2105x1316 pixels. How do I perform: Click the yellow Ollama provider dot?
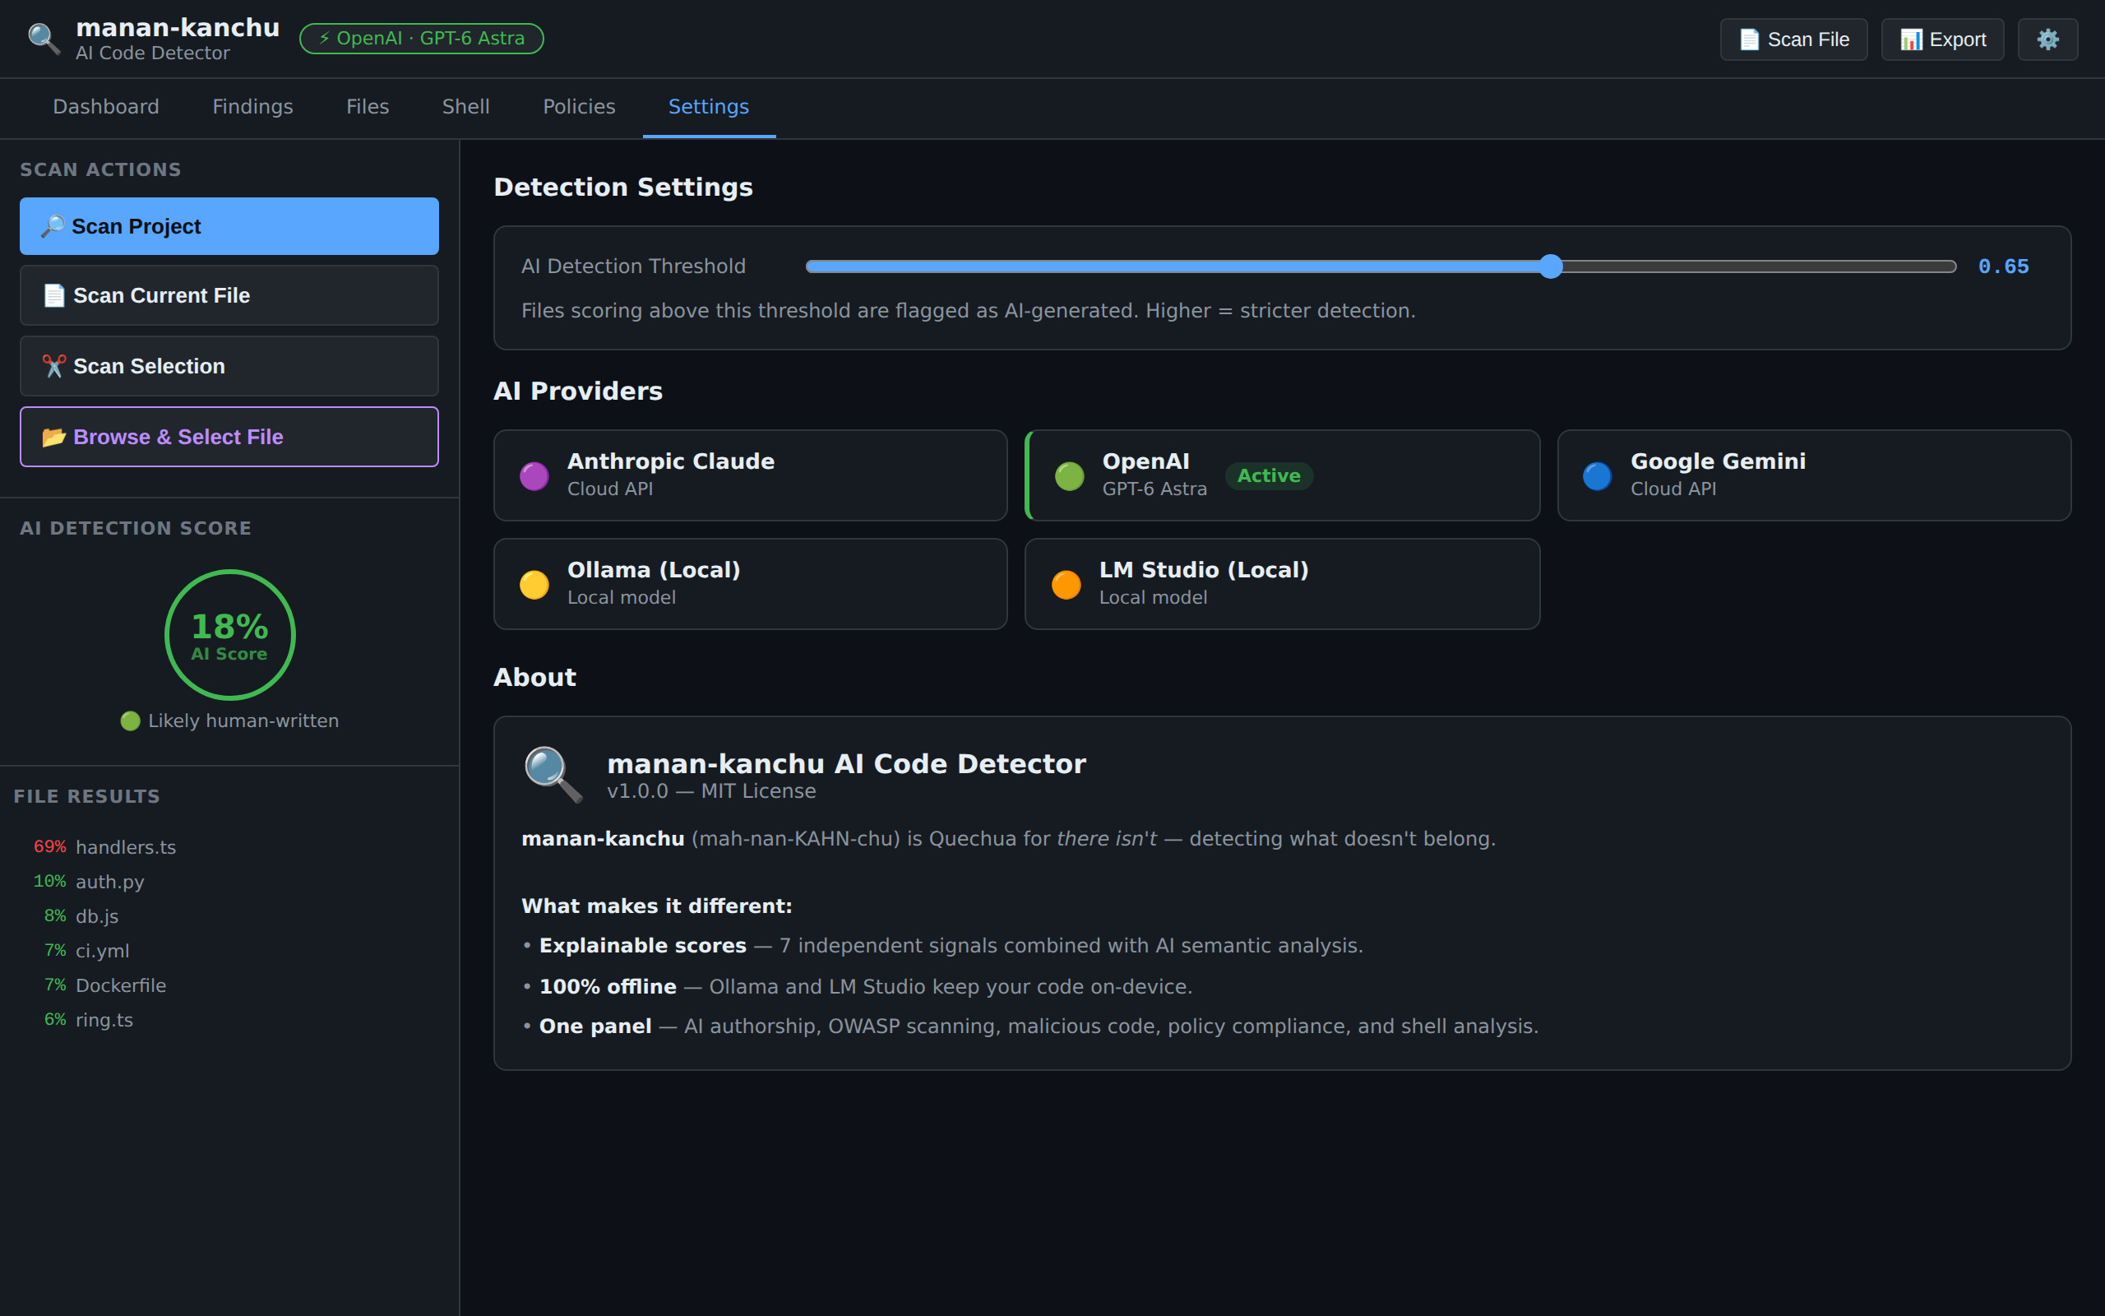click(534, 585)
